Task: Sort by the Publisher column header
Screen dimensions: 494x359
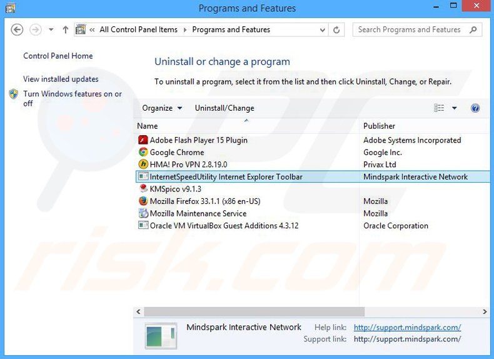Action: pyautogui.click(x=379, y=126)
